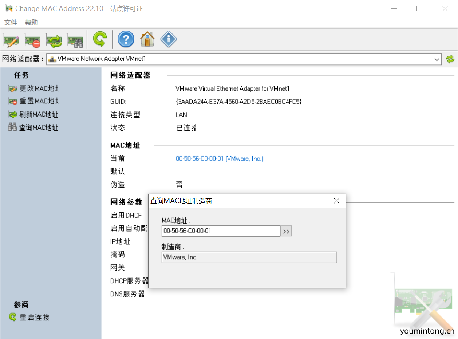
Task: Click the DNS服务器 label
Action: (127, 294)
